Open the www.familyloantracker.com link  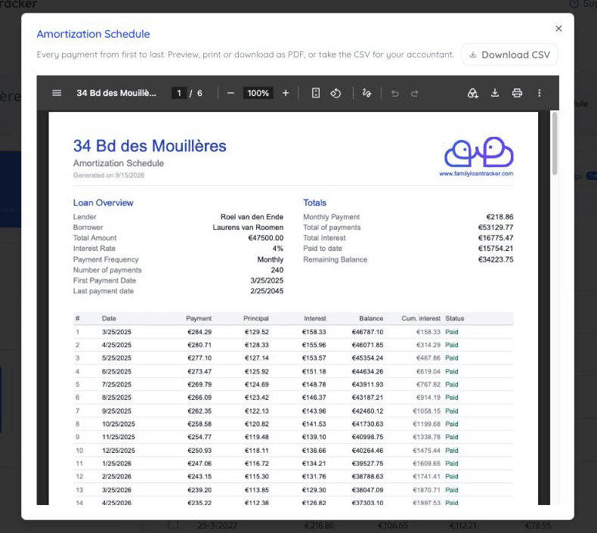476,173
